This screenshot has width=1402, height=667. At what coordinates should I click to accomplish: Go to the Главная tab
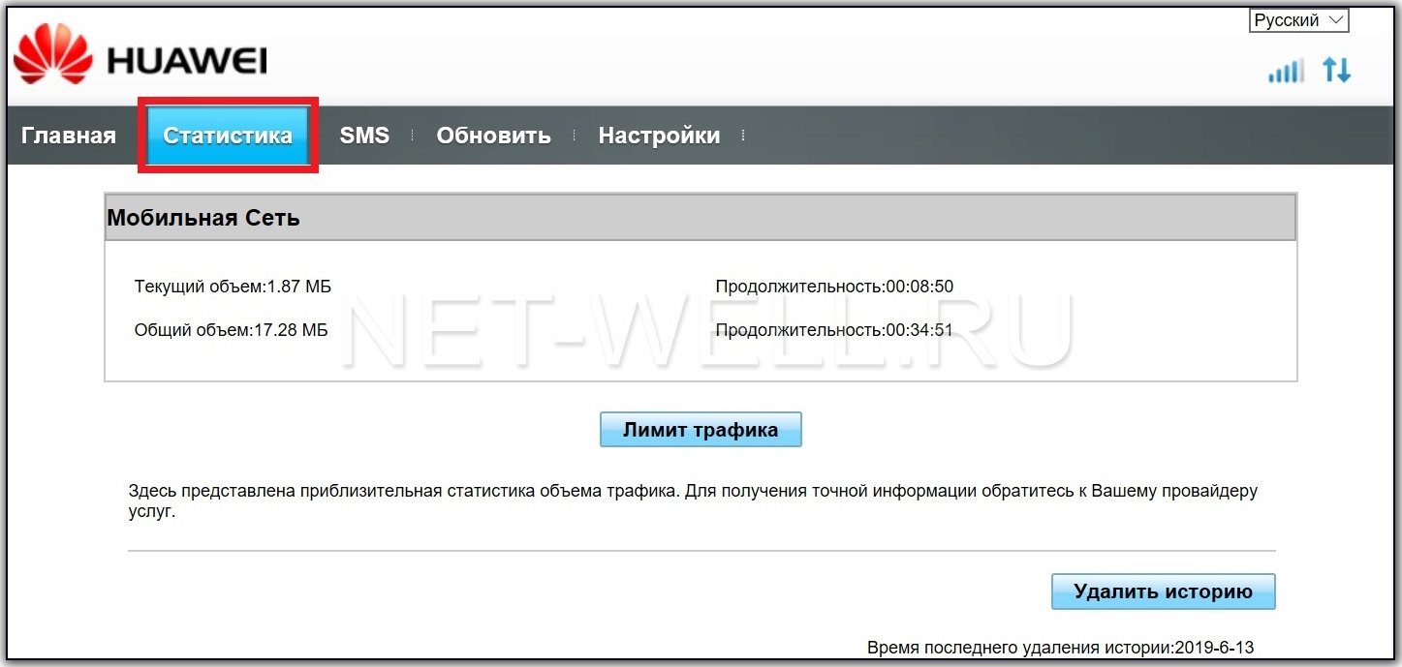tap(69, 136)
